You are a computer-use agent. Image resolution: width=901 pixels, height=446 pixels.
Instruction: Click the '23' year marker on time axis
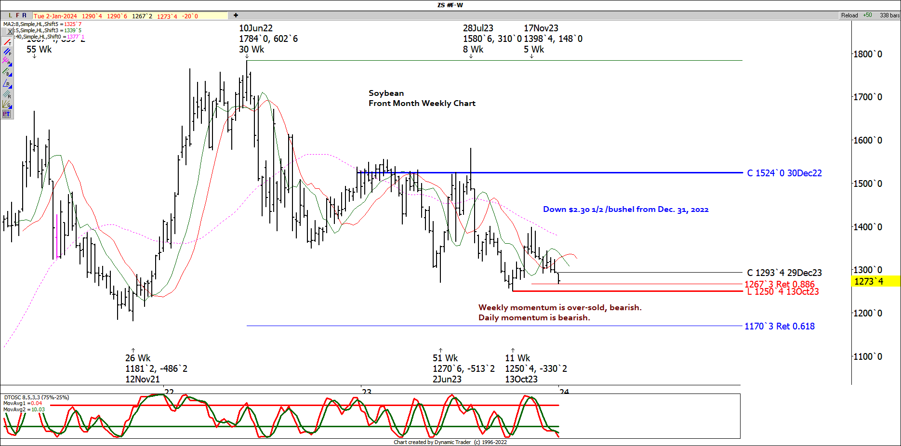367,392
